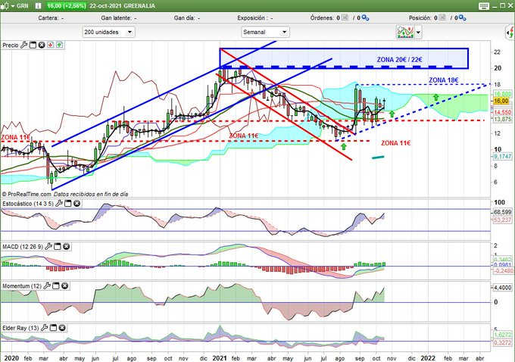Maximize the Estocástico panel

(x=67, y=203)
